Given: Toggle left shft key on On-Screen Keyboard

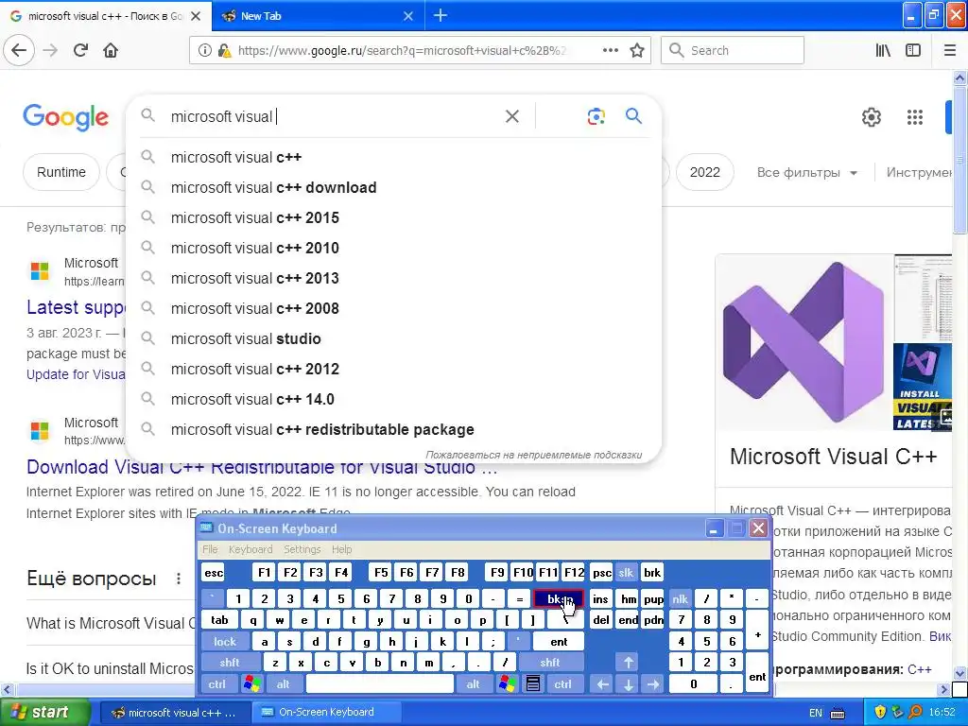Looking at the screenshot, I should (230, 663).
